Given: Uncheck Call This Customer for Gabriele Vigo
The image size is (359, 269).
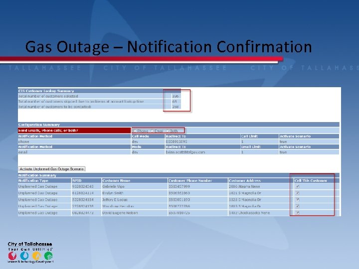Looking at the screenshot, I should point(297,186).
